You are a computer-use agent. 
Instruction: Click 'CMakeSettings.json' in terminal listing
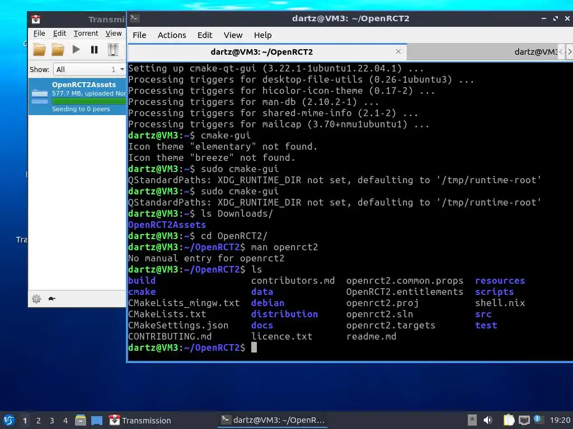click(179, 325)
